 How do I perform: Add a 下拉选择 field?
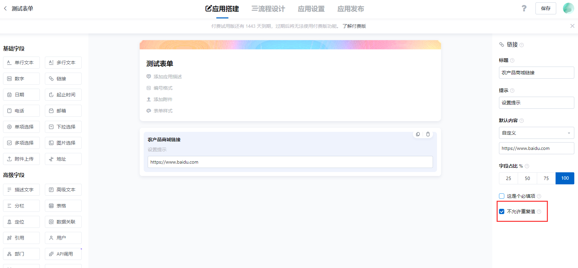coord(63,127)
